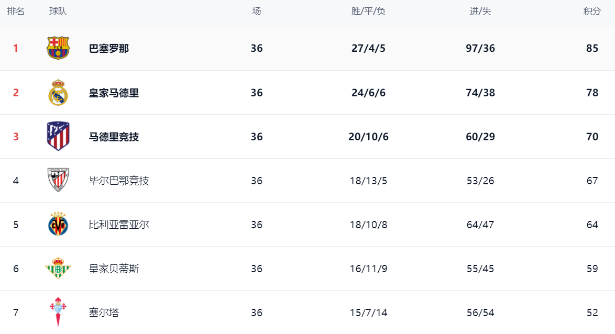
Task: Open team link 巴塞罗那
Action: coord(108,49)
